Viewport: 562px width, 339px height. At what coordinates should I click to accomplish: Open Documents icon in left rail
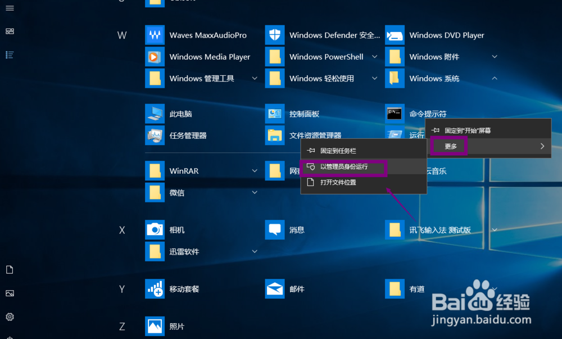[10, 270]
